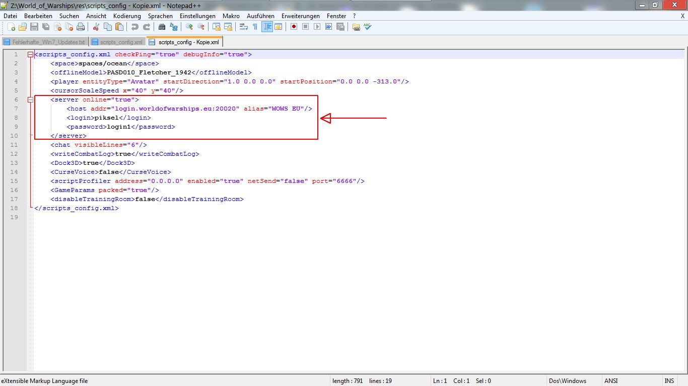Open the Bearbeiten menu
This screenshot has width=688, height=386.
tap(38, 16)
